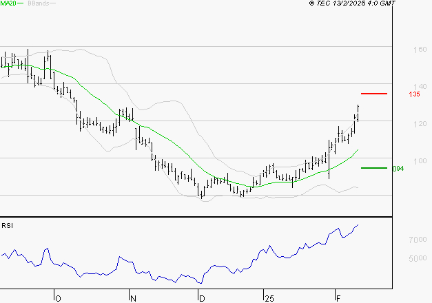Click the 25 year marker on time axis
Image resolution: width=432 pixels, height=303 pixels.
(x=269, y=299)
